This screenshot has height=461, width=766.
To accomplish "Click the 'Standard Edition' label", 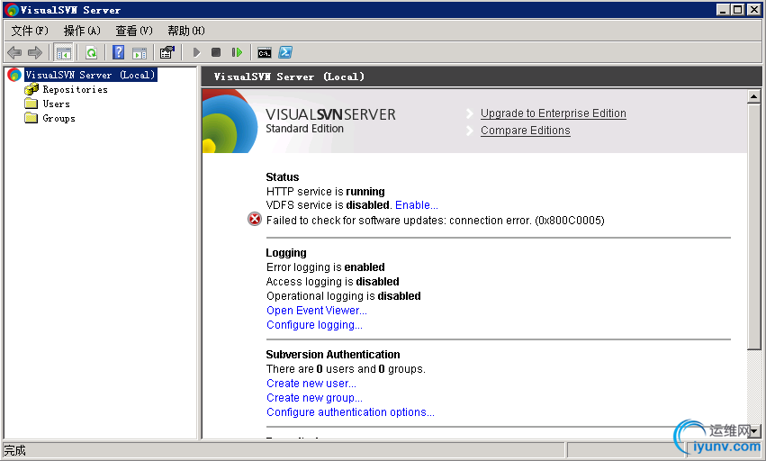I will (x=304, y=129).
